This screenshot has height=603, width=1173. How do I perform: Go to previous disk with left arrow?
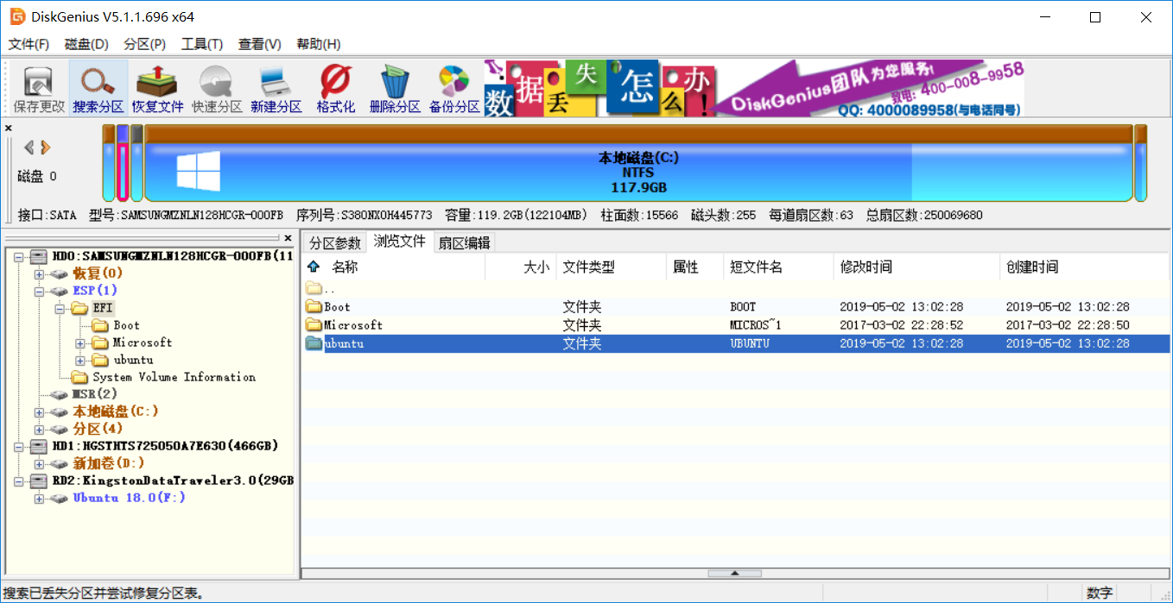(29, 148)
